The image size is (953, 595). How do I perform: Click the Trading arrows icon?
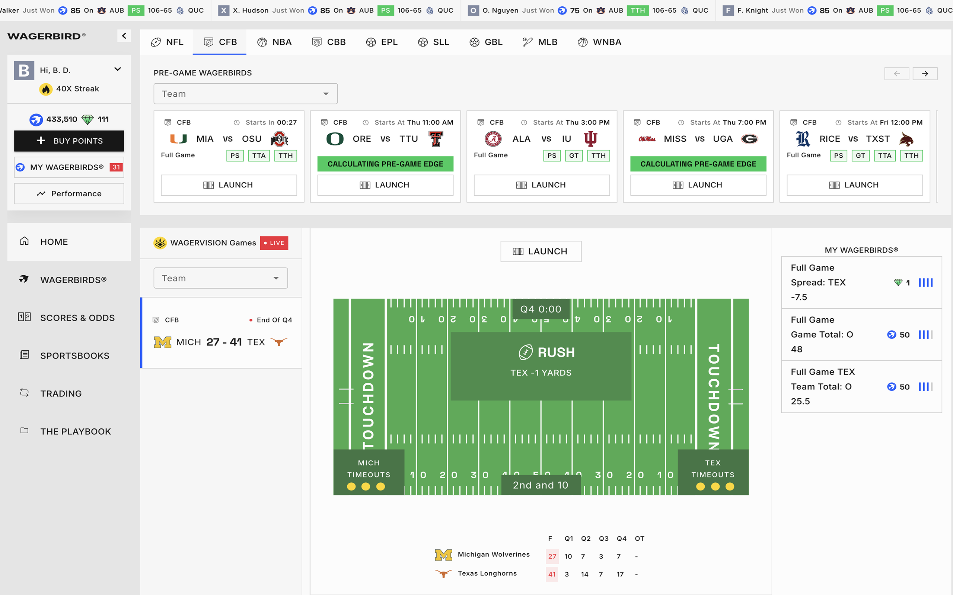25,393
